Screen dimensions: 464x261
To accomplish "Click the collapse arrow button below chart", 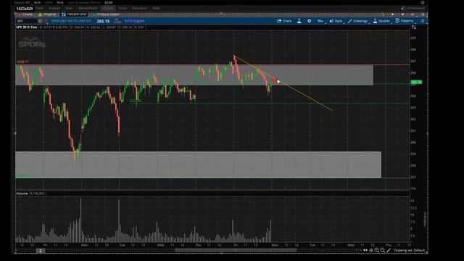I will (41, 251).
